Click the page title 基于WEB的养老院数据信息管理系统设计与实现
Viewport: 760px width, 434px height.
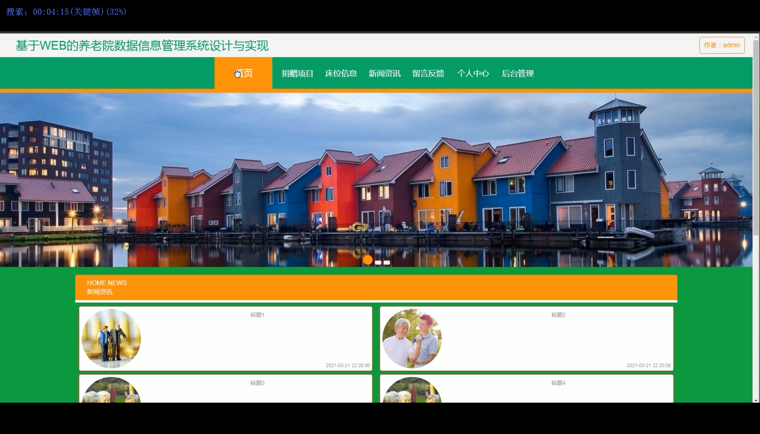coord(142,45)
